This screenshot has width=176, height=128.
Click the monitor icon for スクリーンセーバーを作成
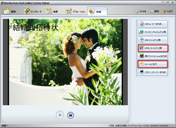pyautogui.click(x=142, y=72)
